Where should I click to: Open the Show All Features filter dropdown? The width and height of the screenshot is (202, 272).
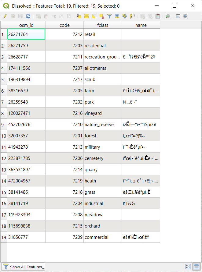pyautogui.click(x=23, y=267)
